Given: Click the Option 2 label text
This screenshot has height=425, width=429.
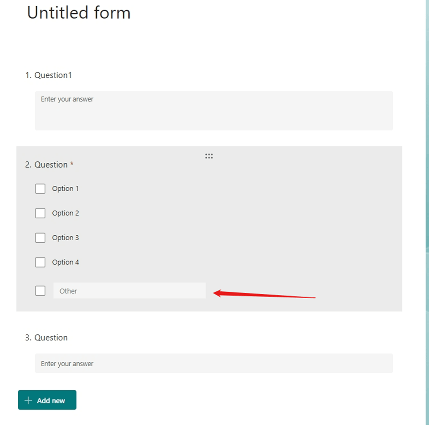Looking at the screenshot, I should click(x=65, y=213).
